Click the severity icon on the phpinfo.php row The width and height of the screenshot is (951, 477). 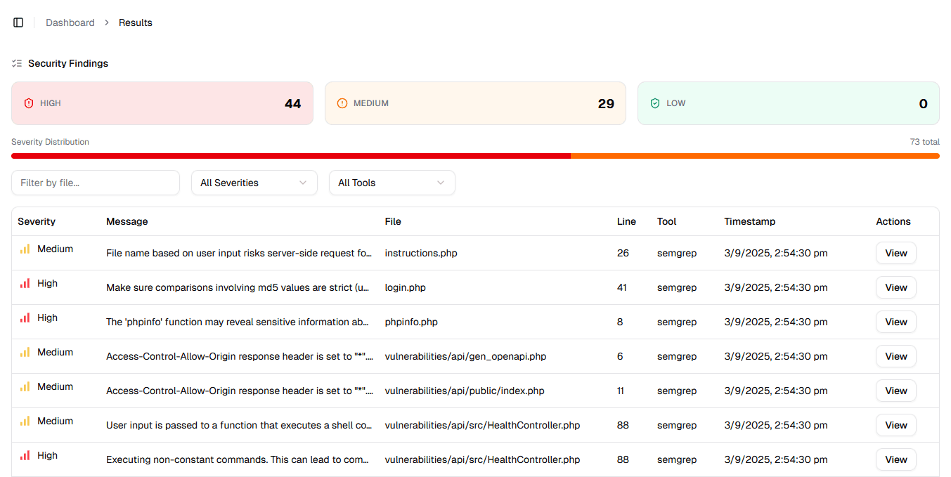coord(23,317)
